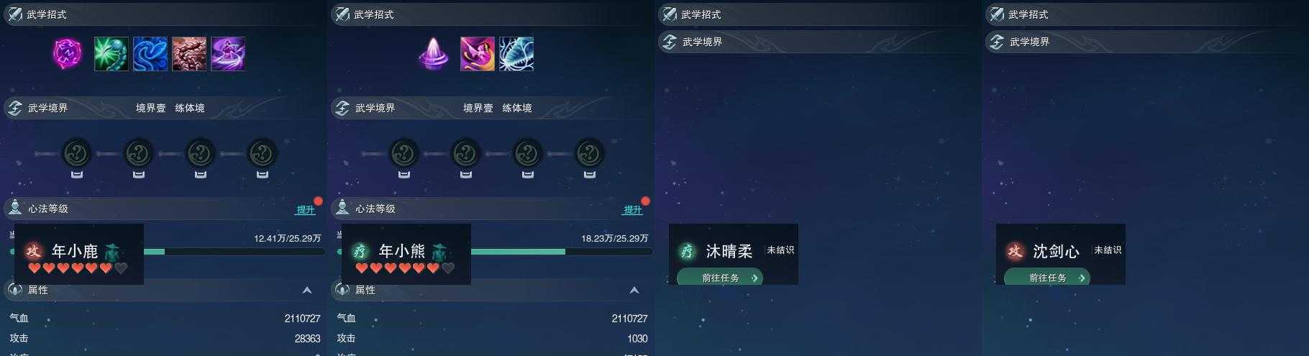Select the 年小鹿 character name card
This screenshot has height=356, width=1309.
[79, 254]
